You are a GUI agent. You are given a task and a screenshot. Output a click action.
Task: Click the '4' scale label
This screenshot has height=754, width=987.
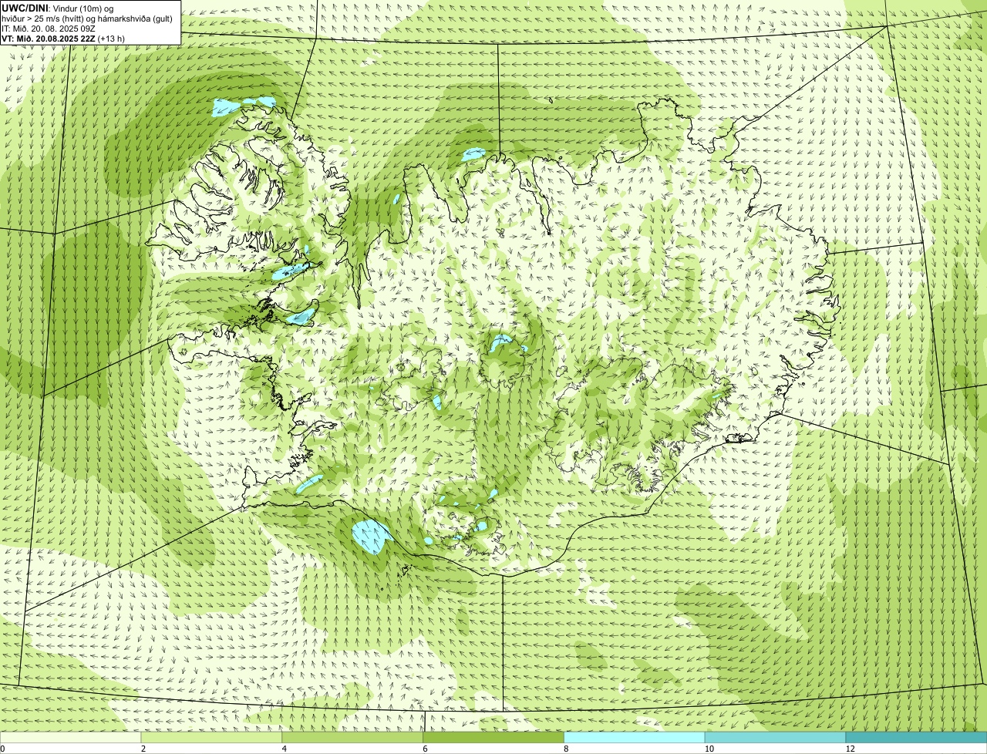285,749
